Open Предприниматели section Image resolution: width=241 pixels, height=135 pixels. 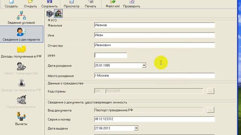pos(21,102)
